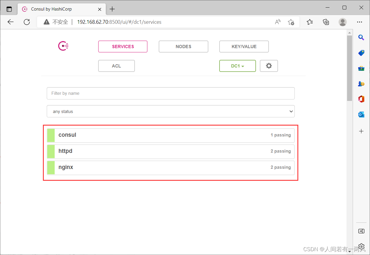The height and width of the screenshot is (255, 370).
Task: Click the 不安全 security warning icon
Action: [47, 22]
